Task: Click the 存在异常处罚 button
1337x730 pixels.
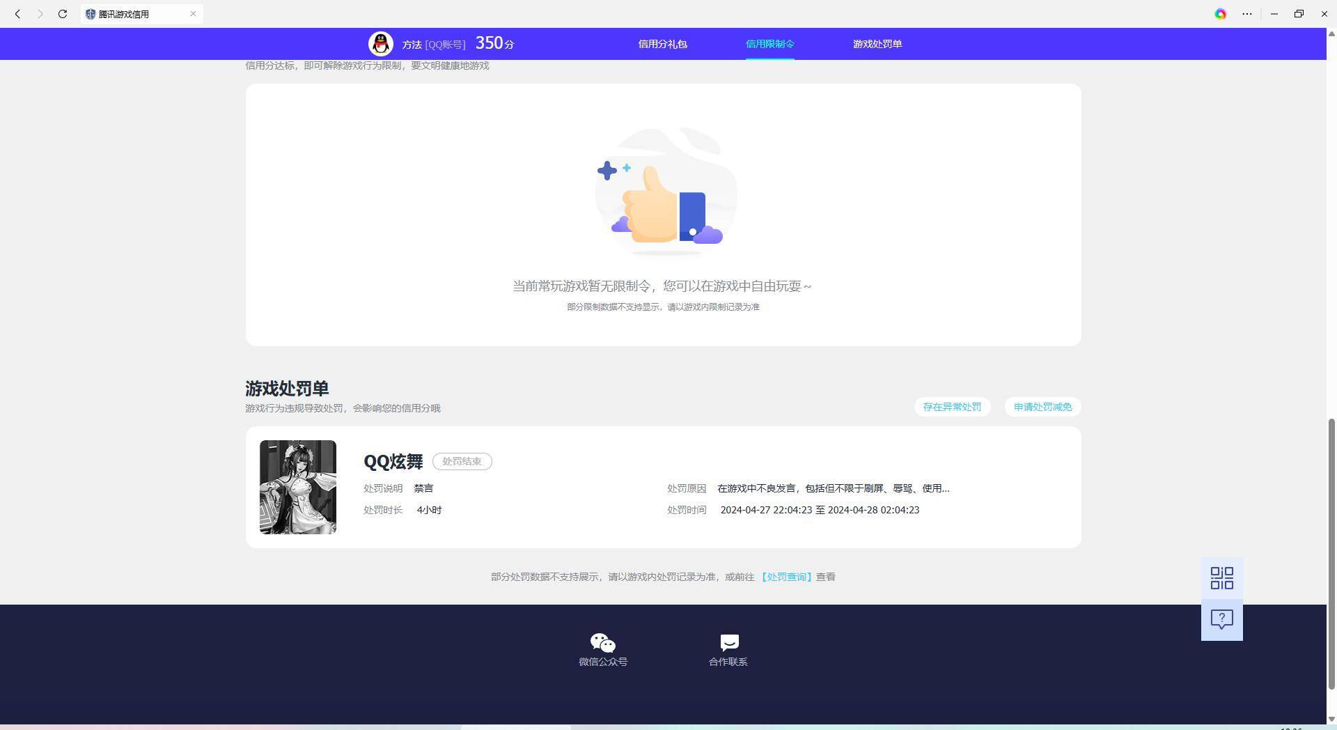Action: (951, 407)
